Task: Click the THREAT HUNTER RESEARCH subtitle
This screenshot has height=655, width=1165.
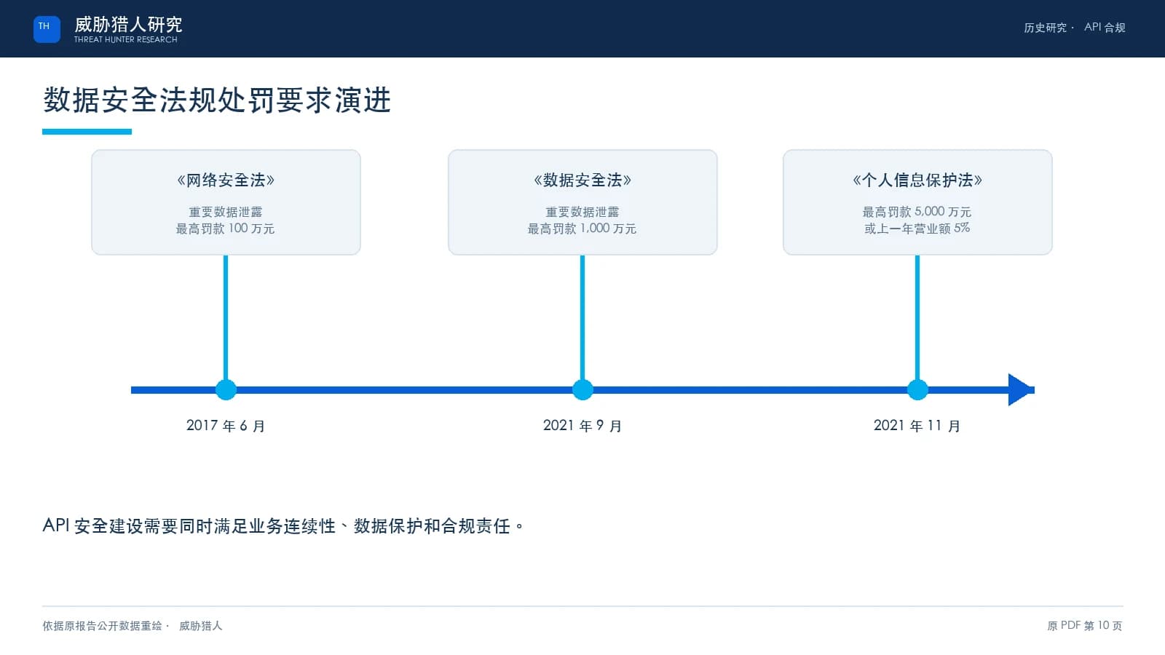Action: [x=125, y=40]
